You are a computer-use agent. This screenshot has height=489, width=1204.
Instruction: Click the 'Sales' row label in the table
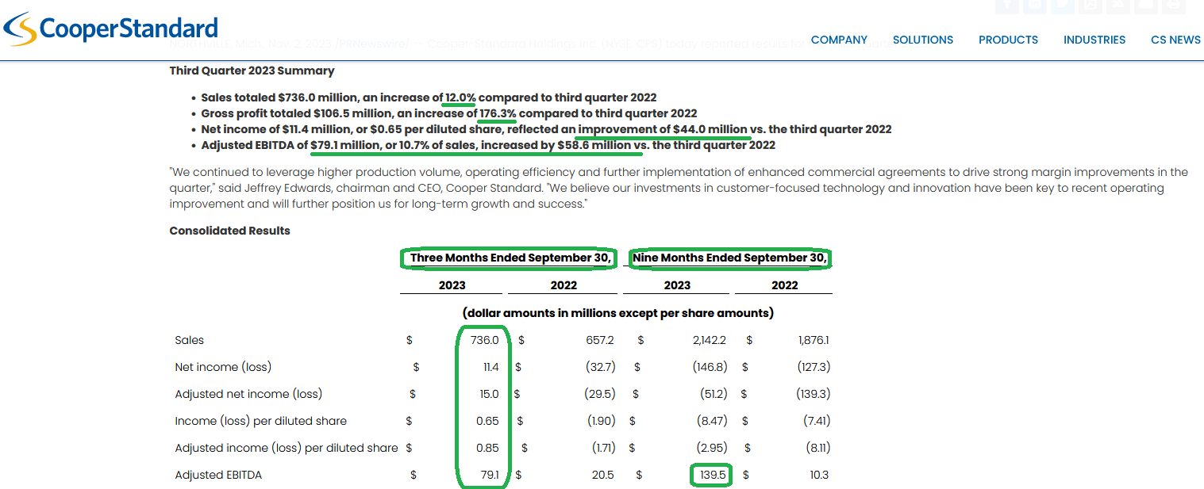190,340
